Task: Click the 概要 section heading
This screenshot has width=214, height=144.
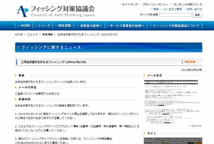Action: click(x=21, y=75)
